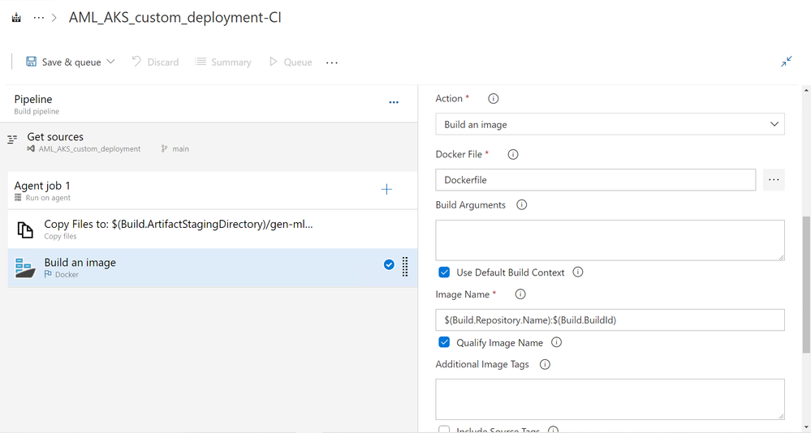Toggle Use Default Build Context checkbox
The height and width of the screenshot is (433, 811).
pyautogui.click(x=444, y=272)
